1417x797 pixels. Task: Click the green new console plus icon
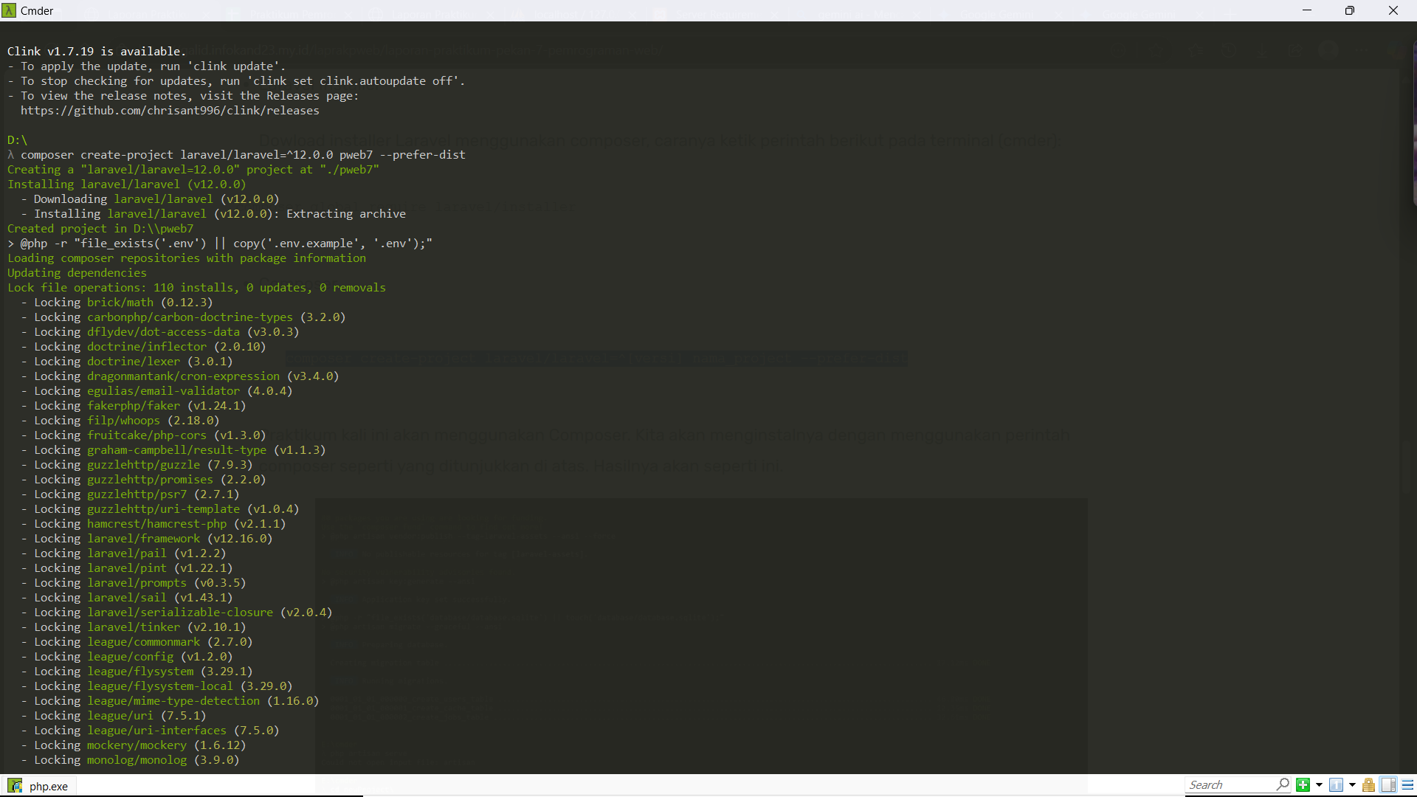[1303, 785]
